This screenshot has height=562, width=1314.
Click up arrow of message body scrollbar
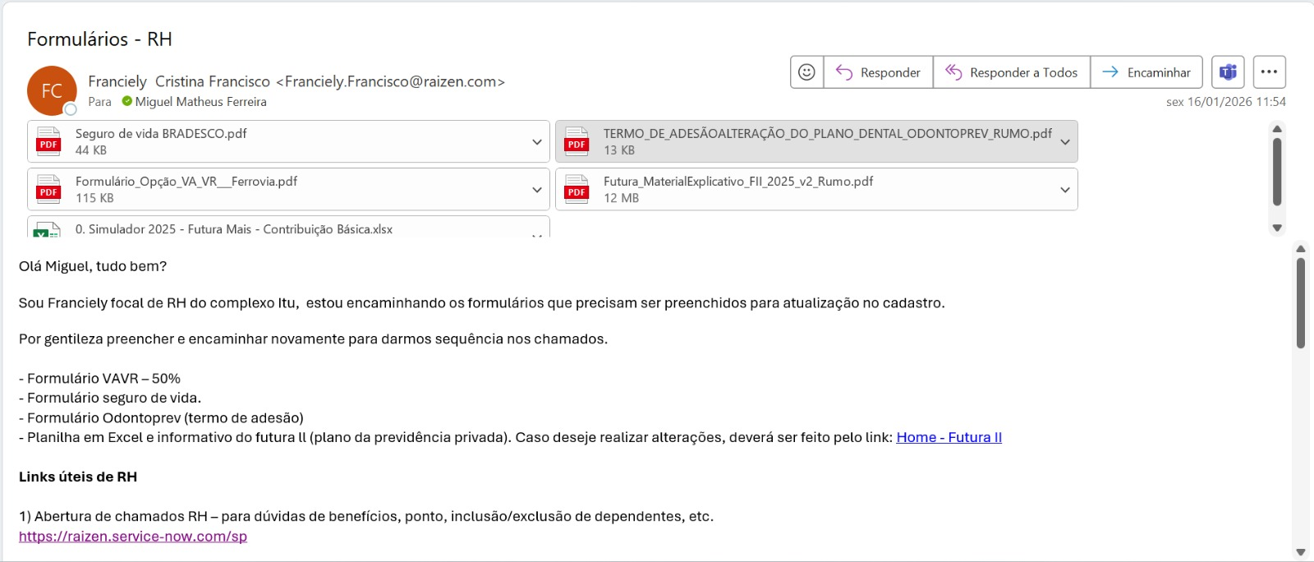pyautogui.click(x=1301, y=248)
